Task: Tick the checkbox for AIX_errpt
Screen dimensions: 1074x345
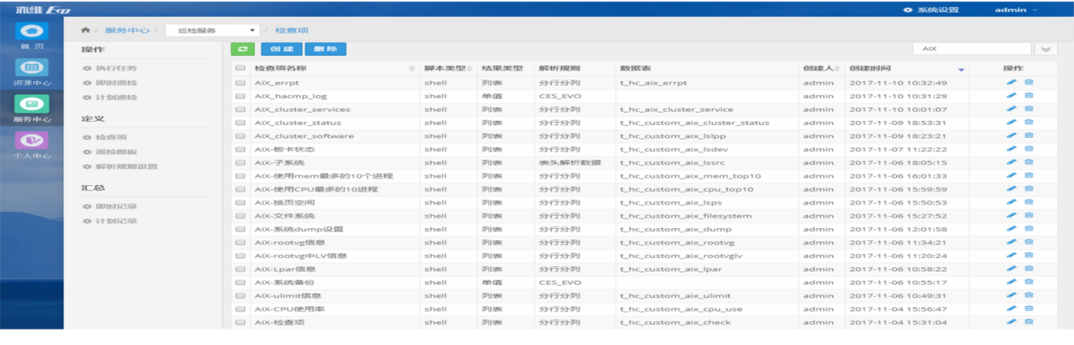Action: pos(240,83)
